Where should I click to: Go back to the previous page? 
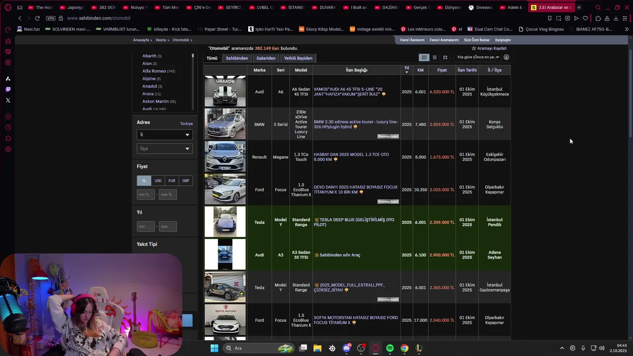tap(20, 18)
